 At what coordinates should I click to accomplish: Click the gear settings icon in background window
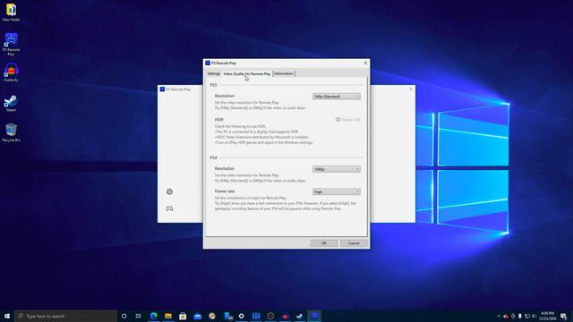pos(169,191)
